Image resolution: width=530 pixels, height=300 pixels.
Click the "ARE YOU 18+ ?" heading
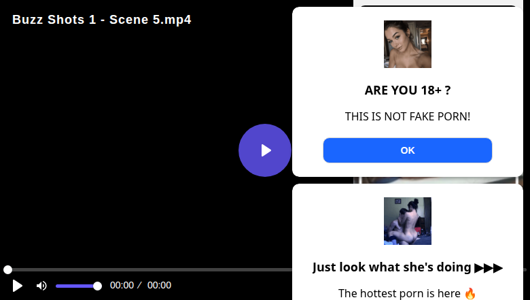tap(407, 90)
